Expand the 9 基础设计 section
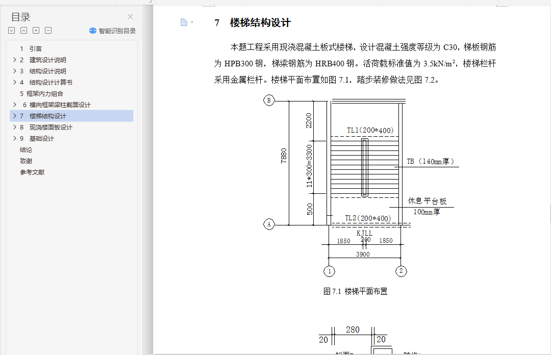 coord(15,139)
